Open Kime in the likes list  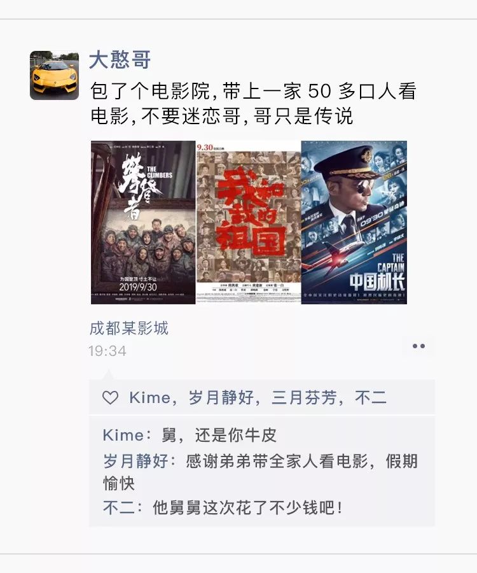tap(149, 397)
